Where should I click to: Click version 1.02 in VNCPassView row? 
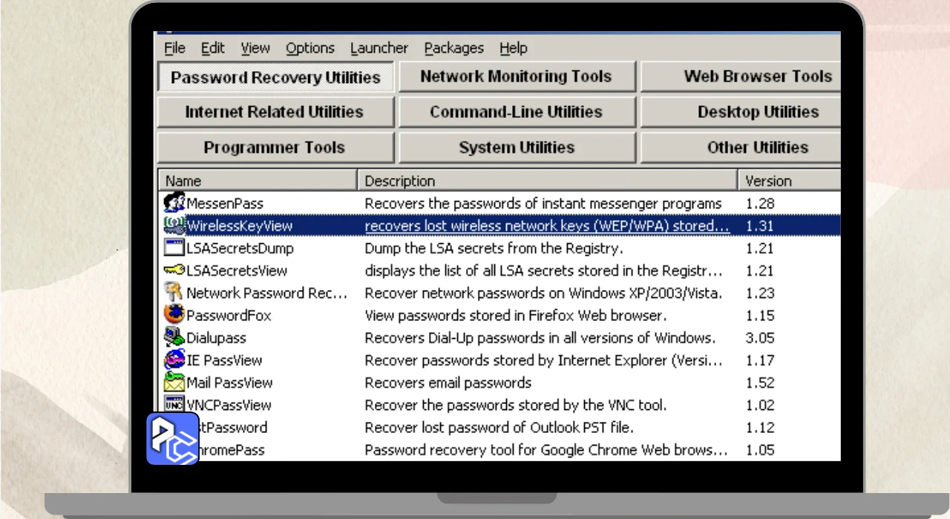tap(760, 405)
